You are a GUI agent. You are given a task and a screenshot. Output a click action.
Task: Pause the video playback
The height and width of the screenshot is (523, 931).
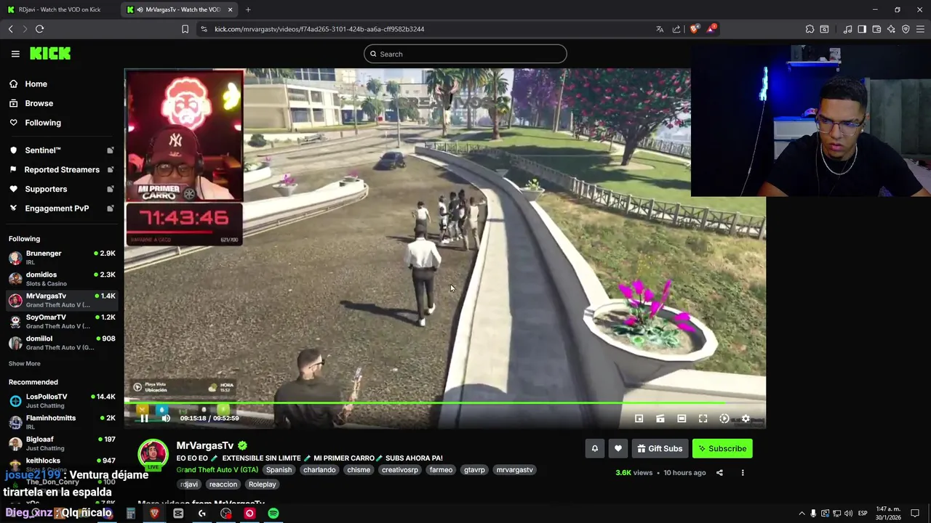click(144, 418)
